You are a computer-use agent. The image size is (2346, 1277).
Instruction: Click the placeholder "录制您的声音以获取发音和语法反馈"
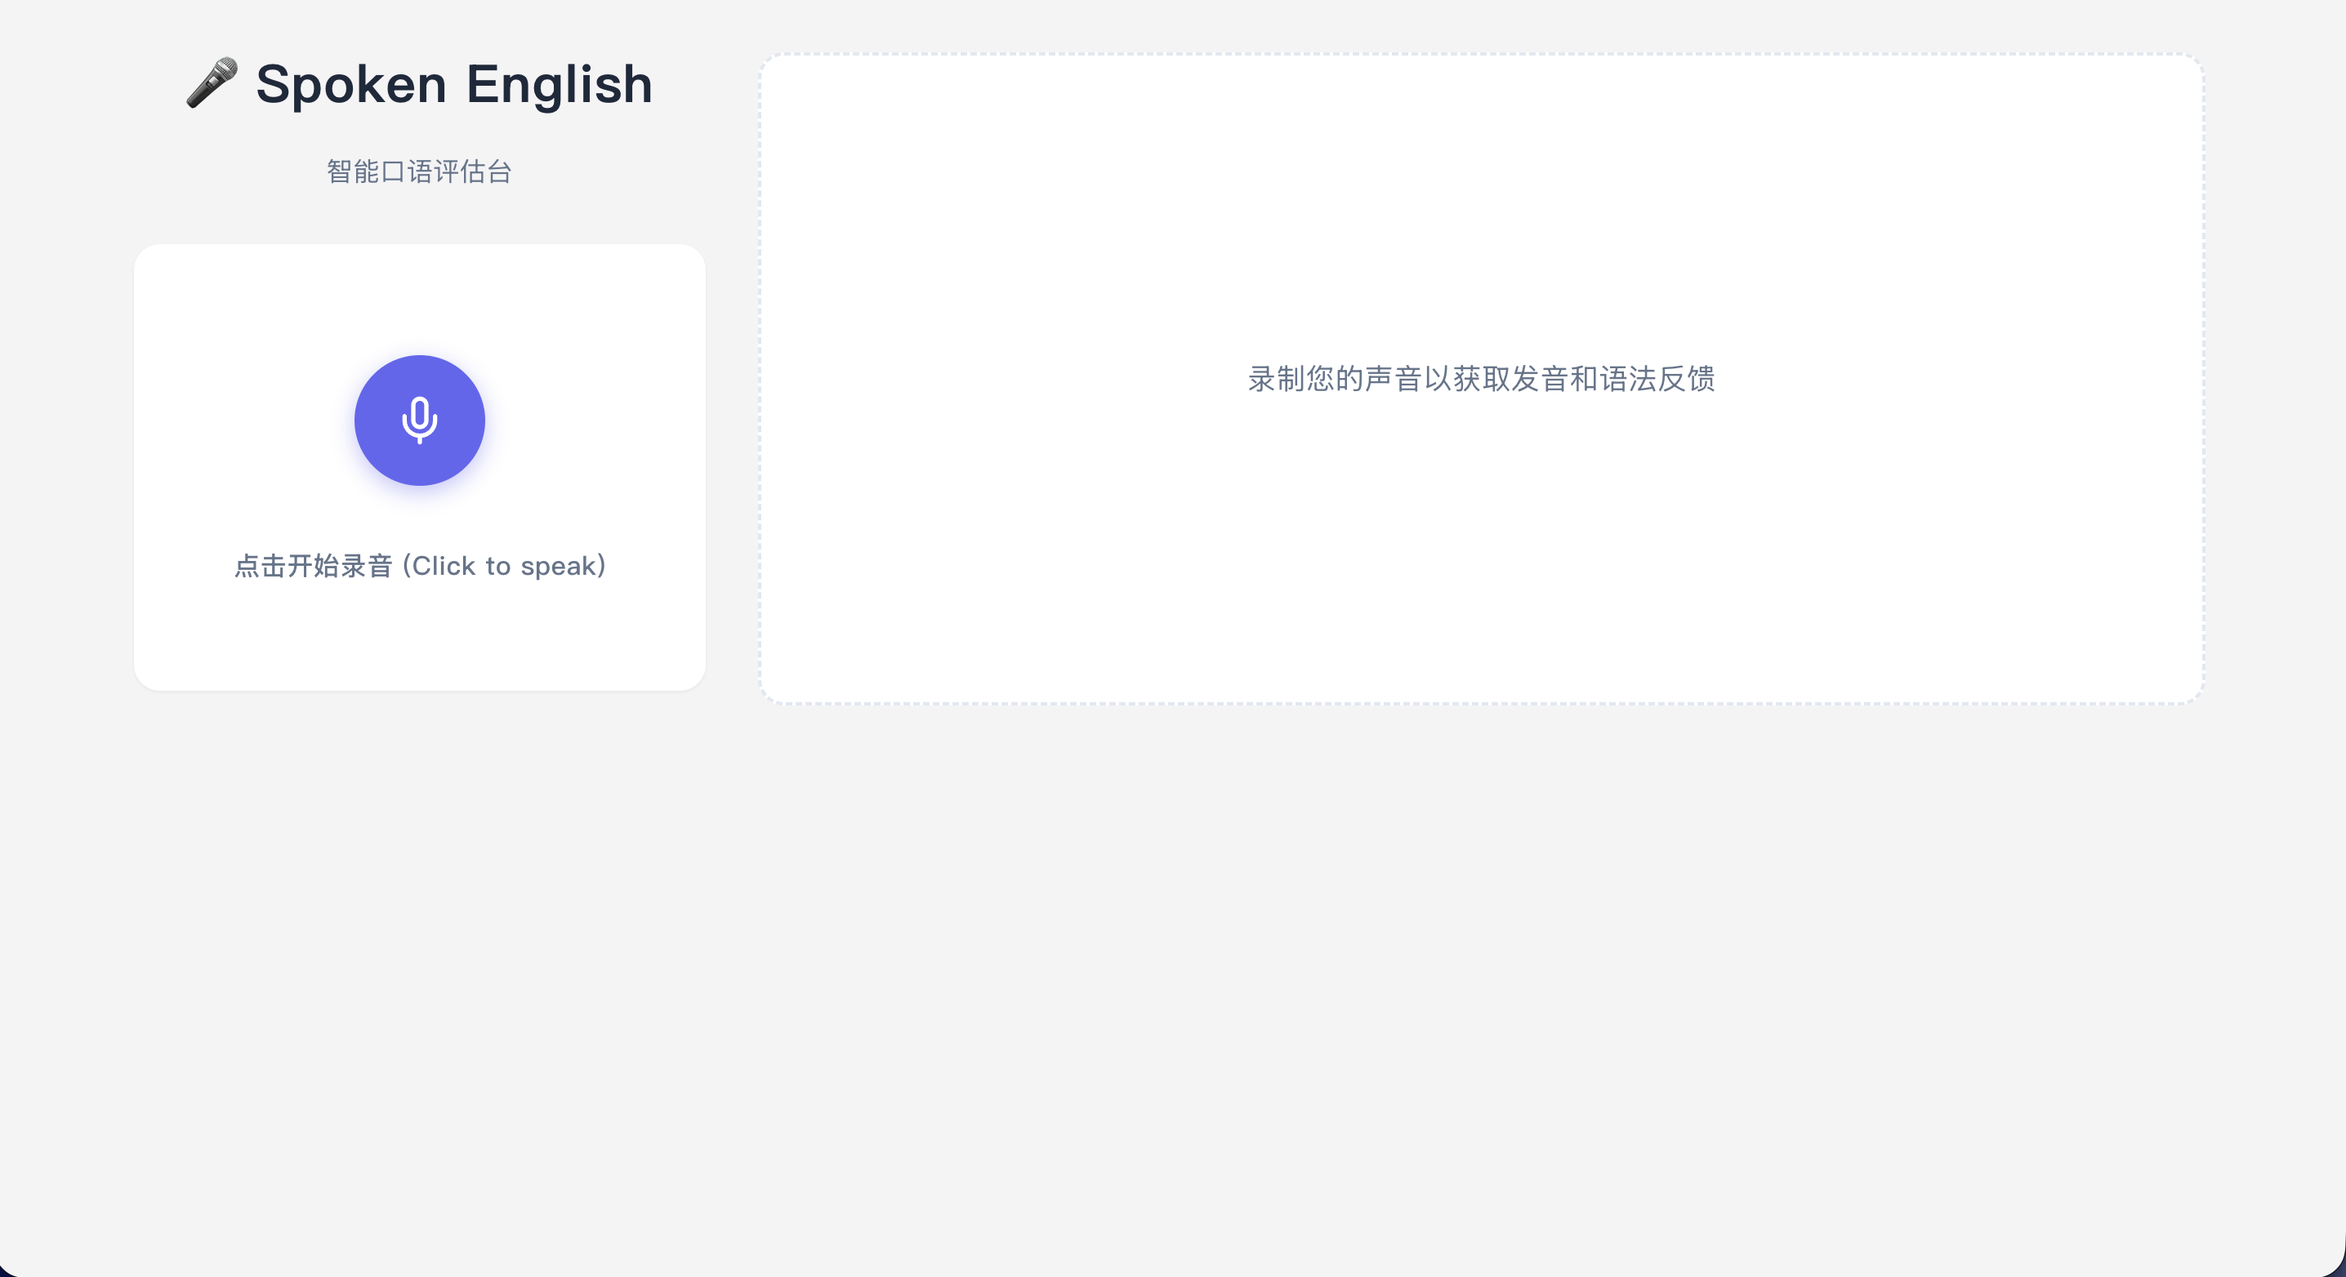[x=1481, y=379]
